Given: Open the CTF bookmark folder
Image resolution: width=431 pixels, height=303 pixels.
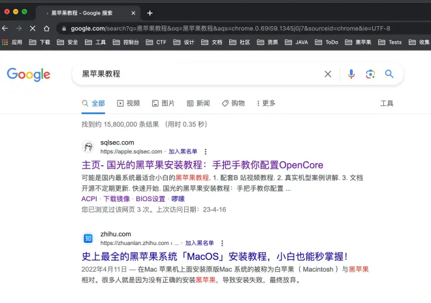Looking at the screenshot, I should [x=156, y=42].
